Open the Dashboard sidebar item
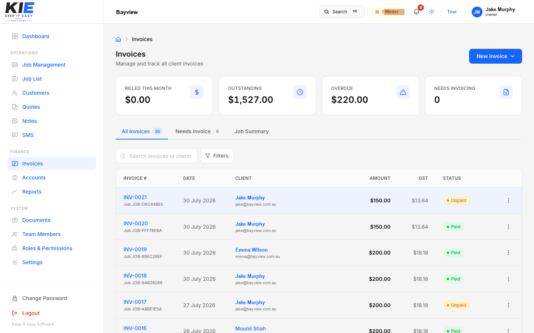 point(52,36)
